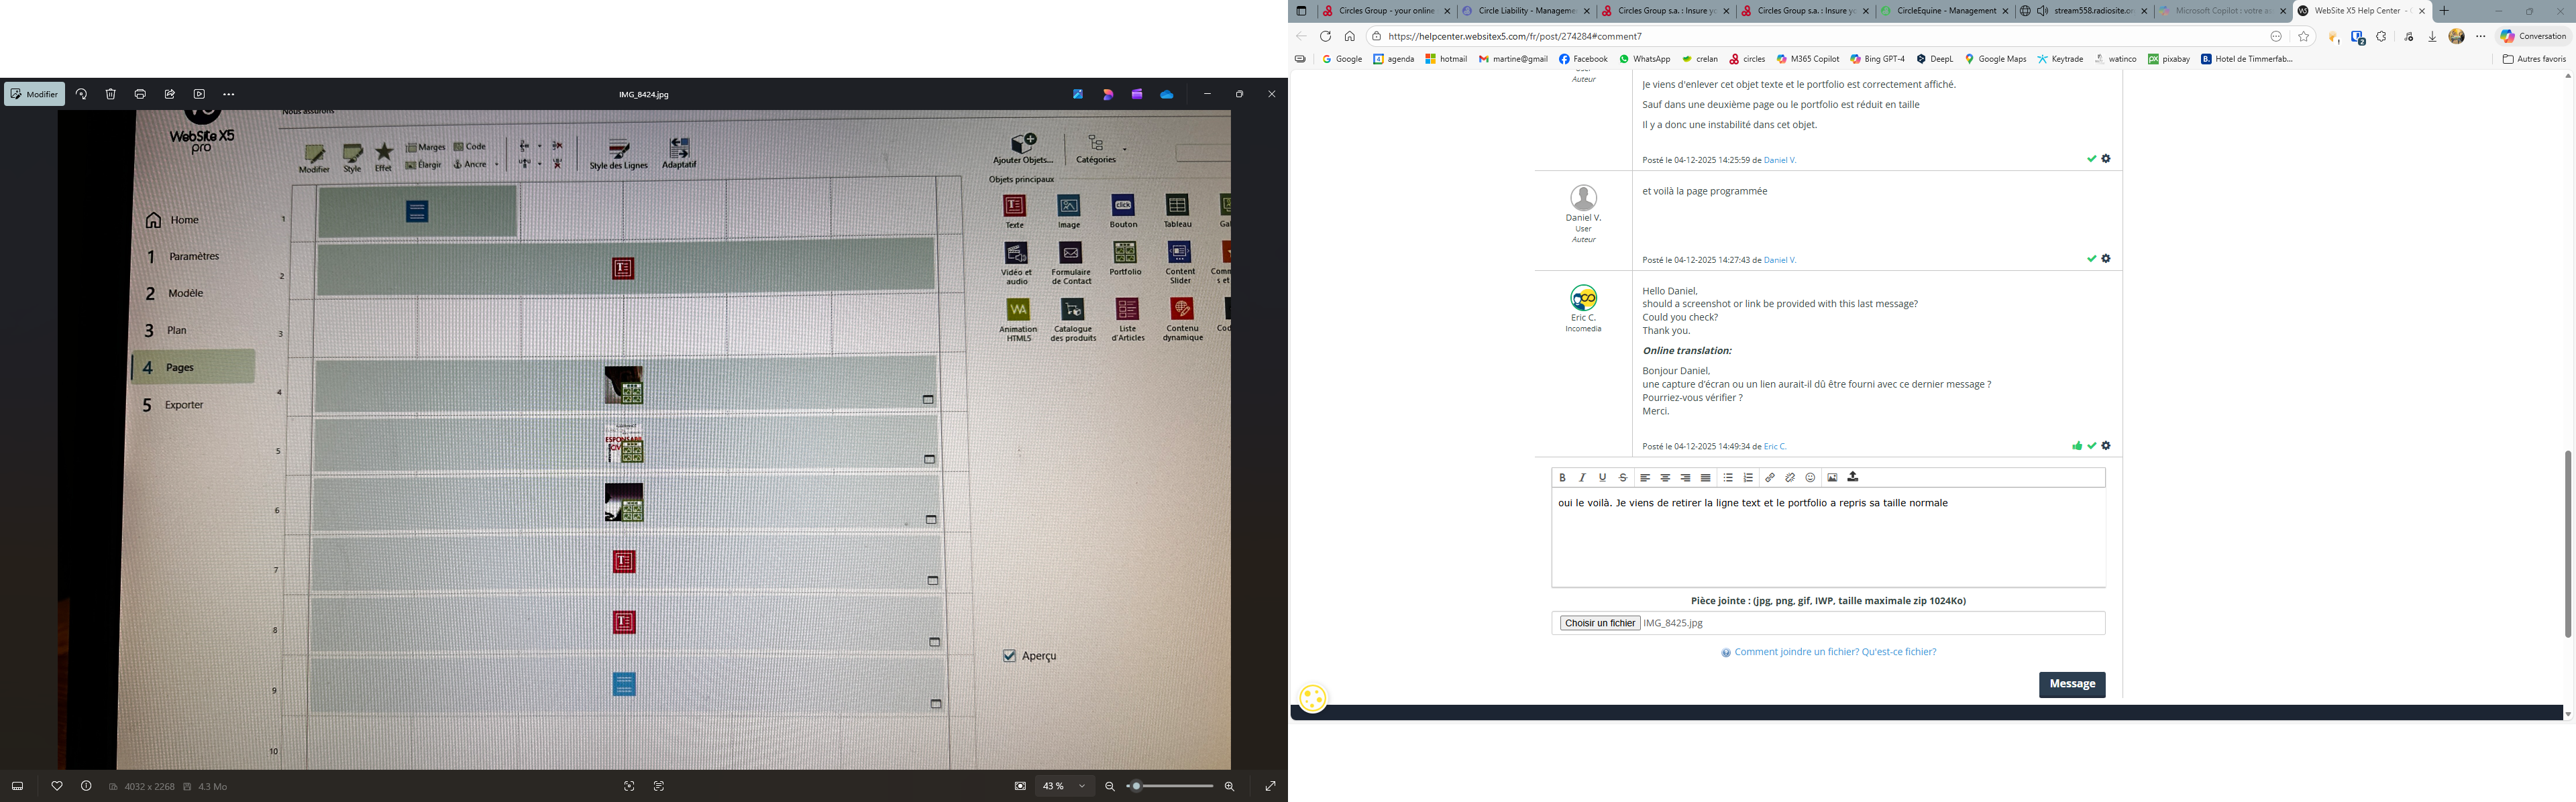Toggle strikethrough formatting in editor

[1623, 478]
